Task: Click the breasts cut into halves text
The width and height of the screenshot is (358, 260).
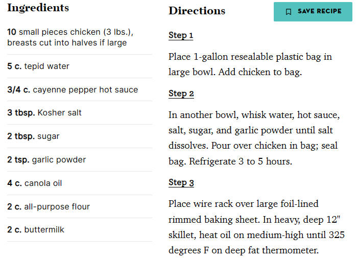Action: 67,43
